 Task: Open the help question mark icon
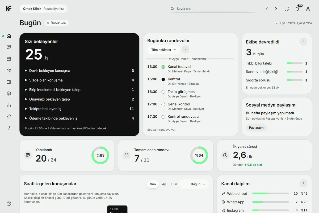(9, 204)
